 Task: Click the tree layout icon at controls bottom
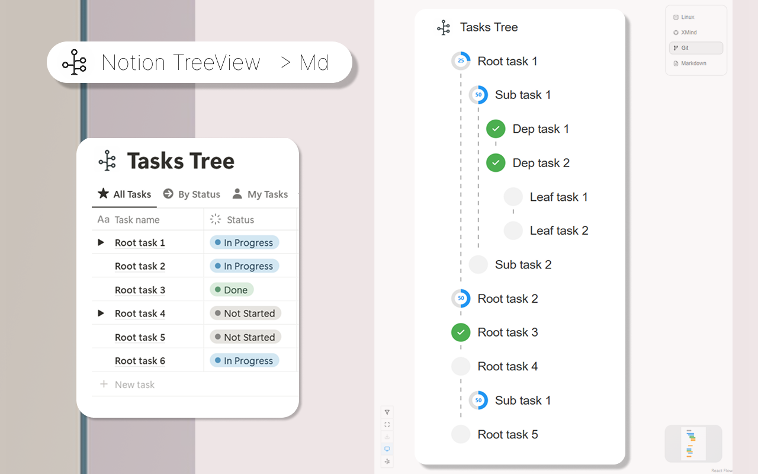click(387, 462)
